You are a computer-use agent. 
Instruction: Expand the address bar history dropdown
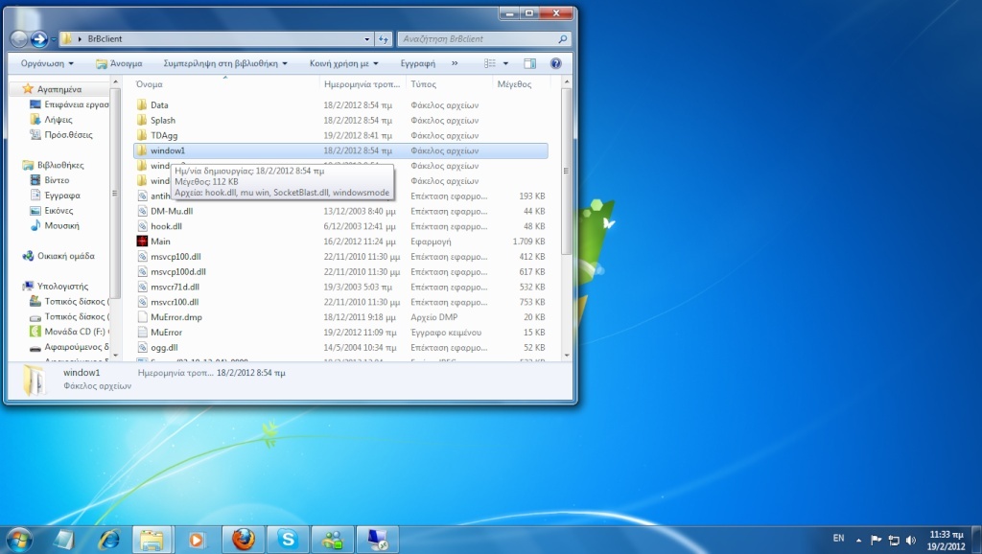[367, 39]
